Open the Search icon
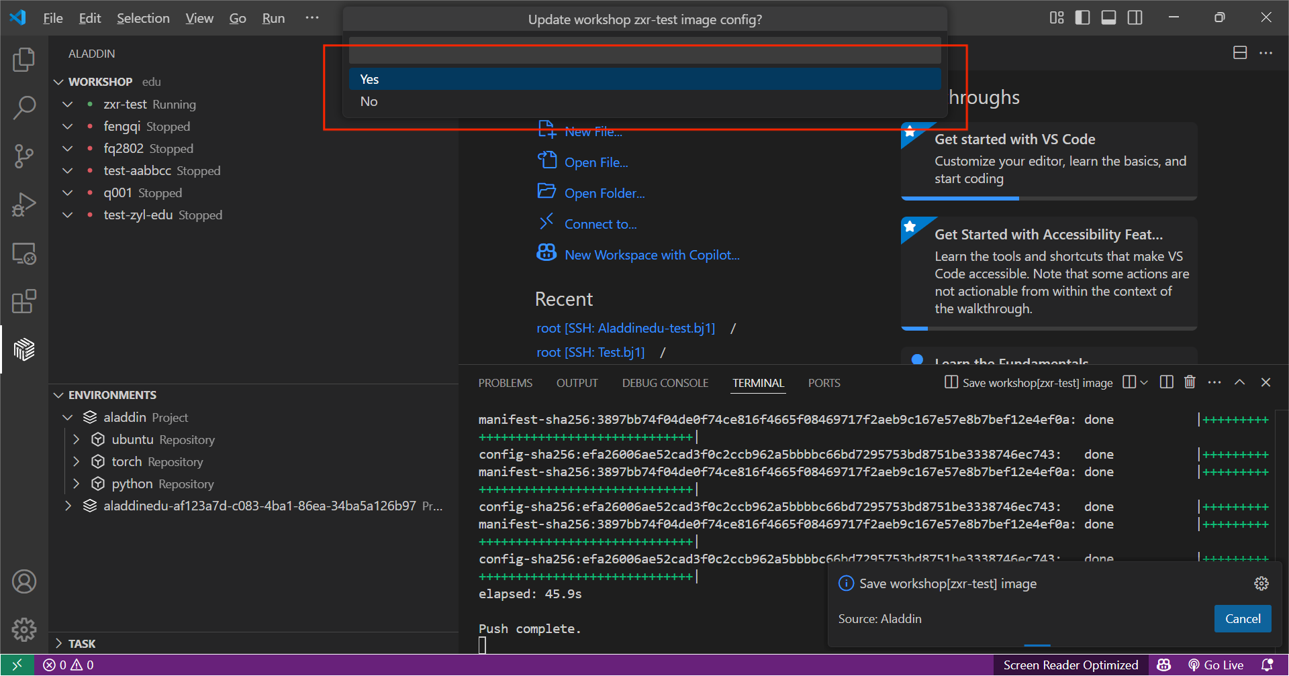This screenshot has width=1289, height=676. click(x=24, y=107)
